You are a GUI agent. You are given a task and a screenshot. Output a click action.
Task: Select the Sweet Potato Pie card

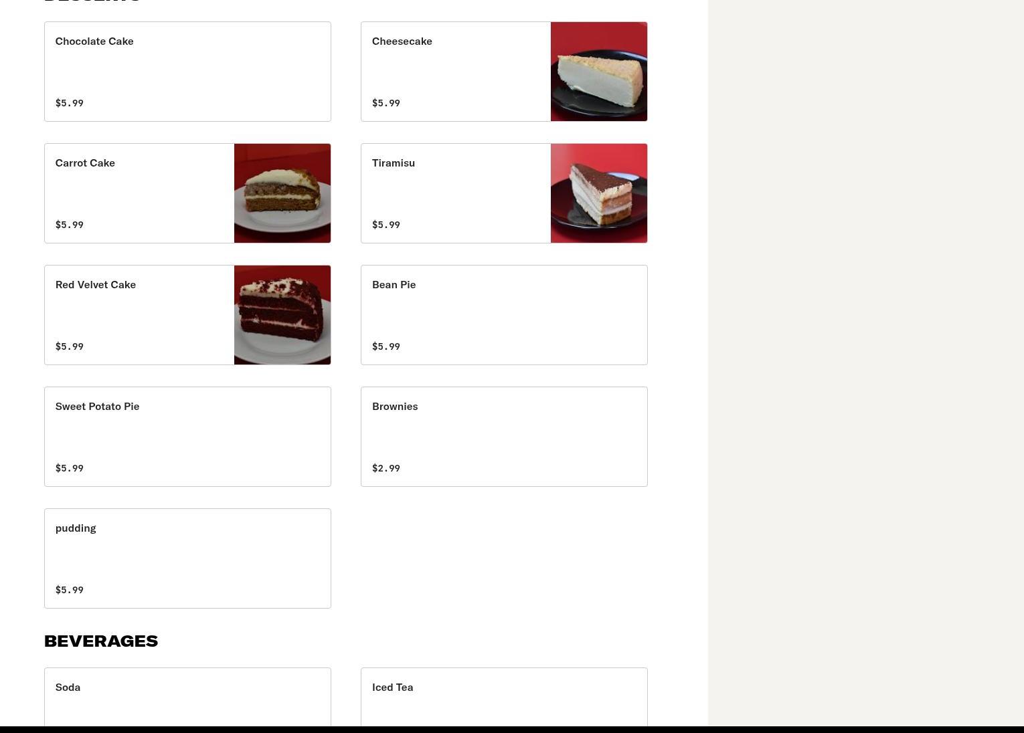tap(187, 437)
